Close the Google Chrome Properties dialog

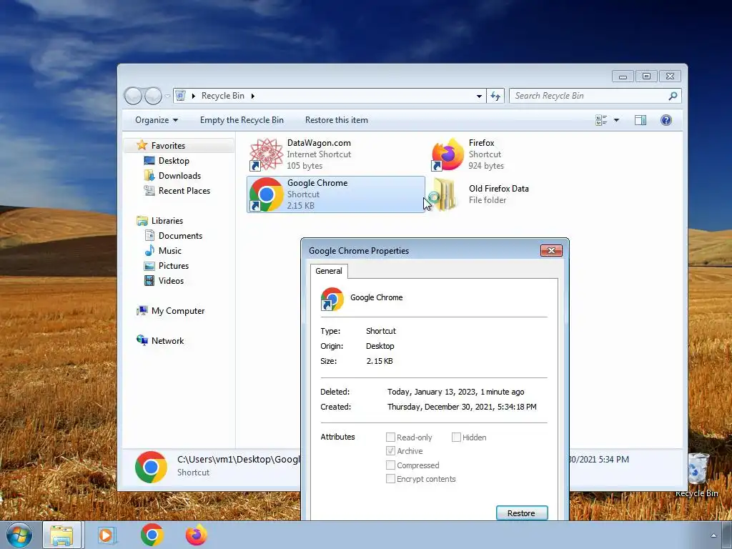point(551,251)
